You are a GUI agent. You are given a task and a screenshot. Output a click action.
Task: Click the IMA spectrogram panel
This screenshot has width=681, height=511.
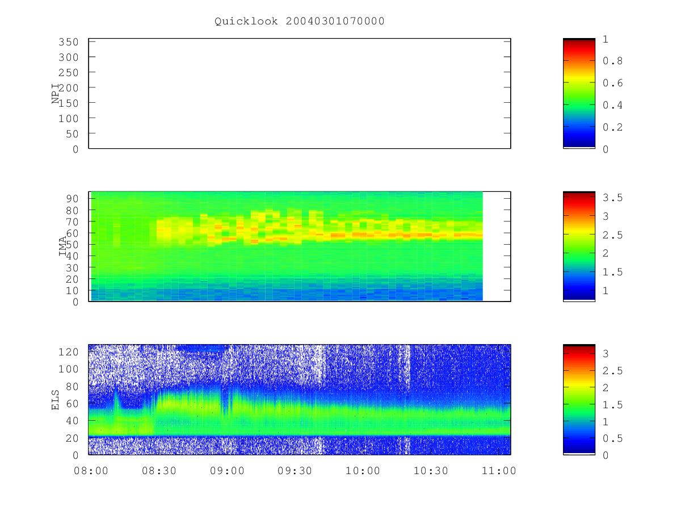coord(300,246)
